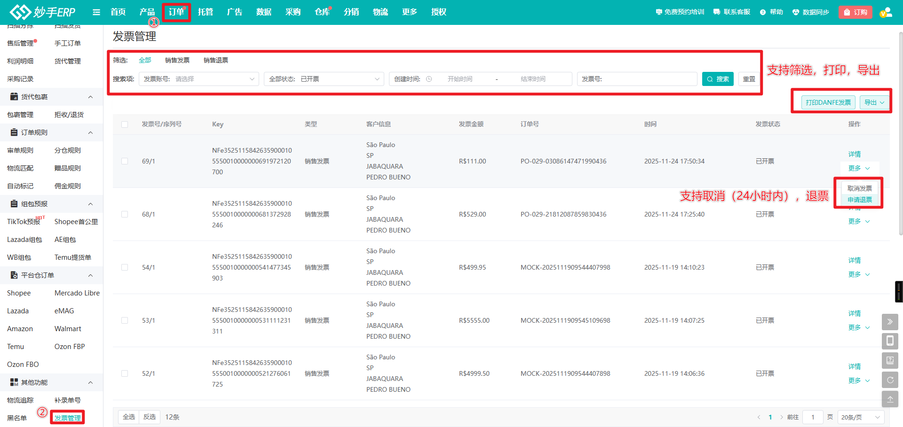Click the 妙手ERP logo
This screenshot has height=427, width=903.
click(43, 12)
